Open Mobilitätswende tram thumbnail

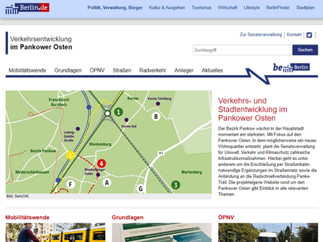point(55,233)
